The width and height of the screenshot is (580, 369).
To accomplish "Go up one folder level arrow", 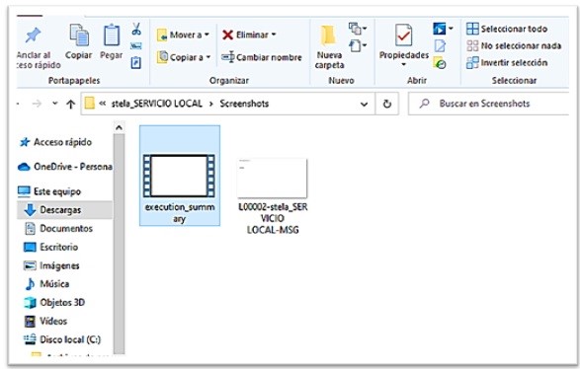I will (71, 105).
